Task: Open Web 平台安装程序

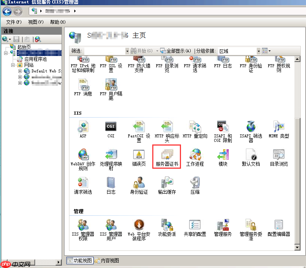Action: tap(139, 230)
